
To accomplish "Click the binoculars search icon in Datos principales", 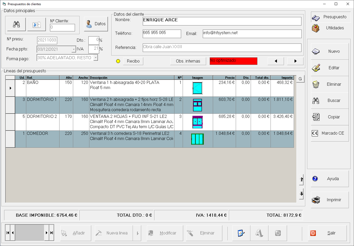I will point(16,24).
